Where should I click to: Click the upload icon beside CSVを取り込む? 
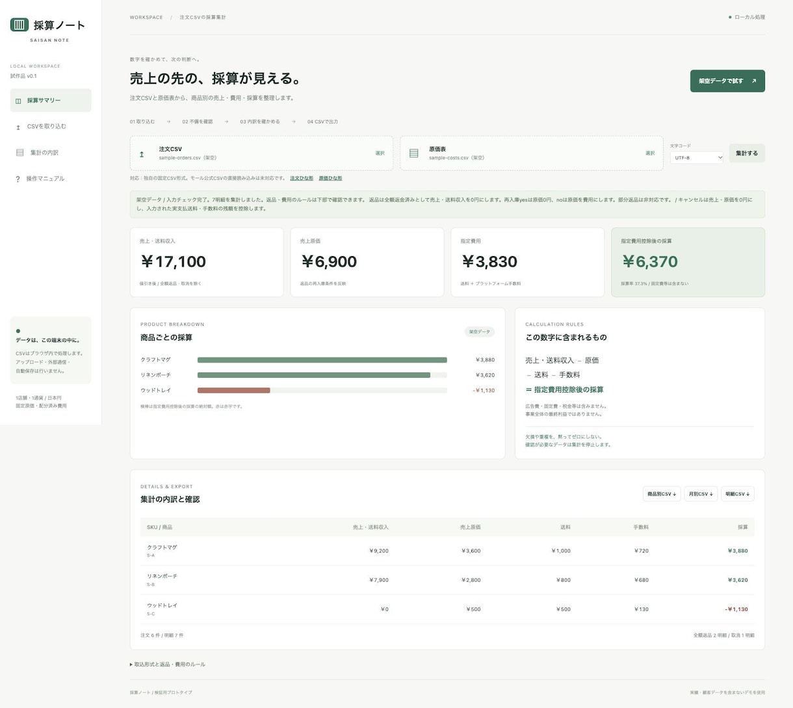18,127
